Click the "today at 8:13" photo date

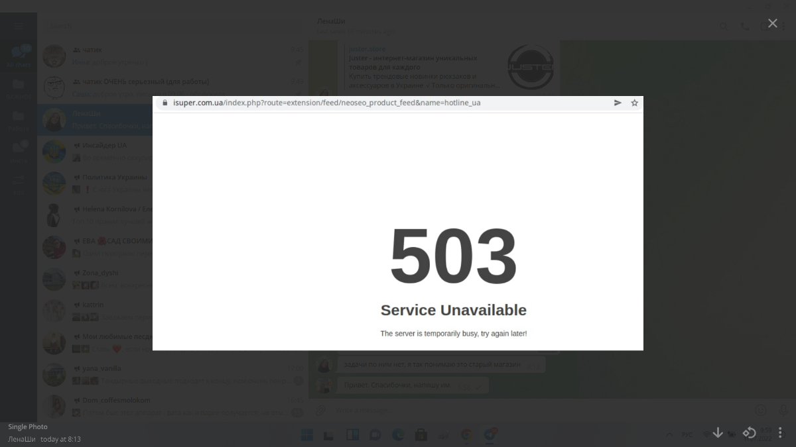tap(60, 439)
